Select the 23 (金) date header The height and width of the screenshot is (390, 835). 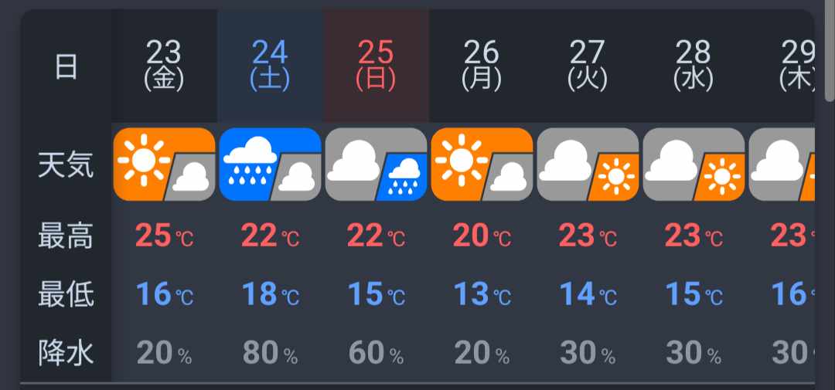[164, 66]
